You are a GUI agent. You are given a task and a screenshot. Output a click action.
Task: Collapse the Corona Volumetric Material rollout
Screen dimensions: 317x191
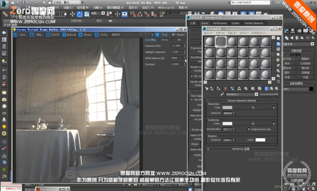click(x=241, y=100)
